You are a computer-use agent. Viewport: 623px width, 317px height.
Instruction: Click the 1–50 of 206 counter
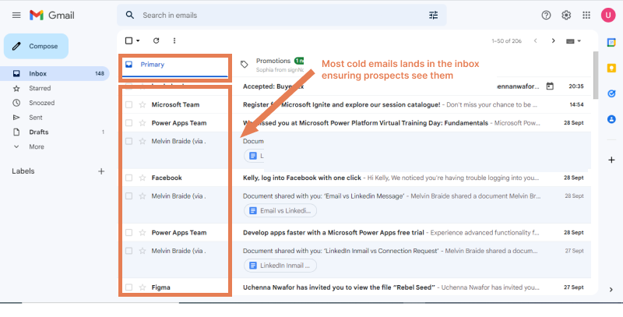(x=507, y=41)
